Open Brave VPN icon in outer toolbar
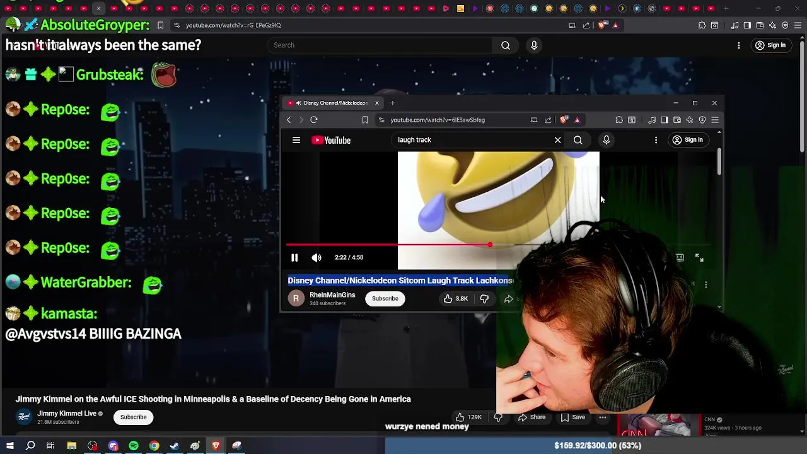Screen dimensions: 807x454 coord(785,25)
